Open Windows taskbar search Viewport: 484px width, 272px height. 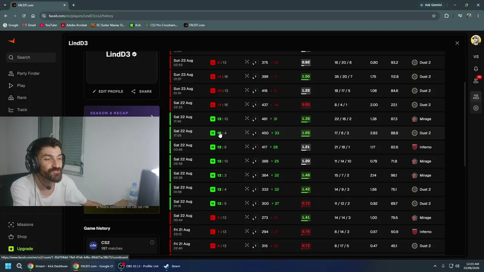click(x=19, y=266)
